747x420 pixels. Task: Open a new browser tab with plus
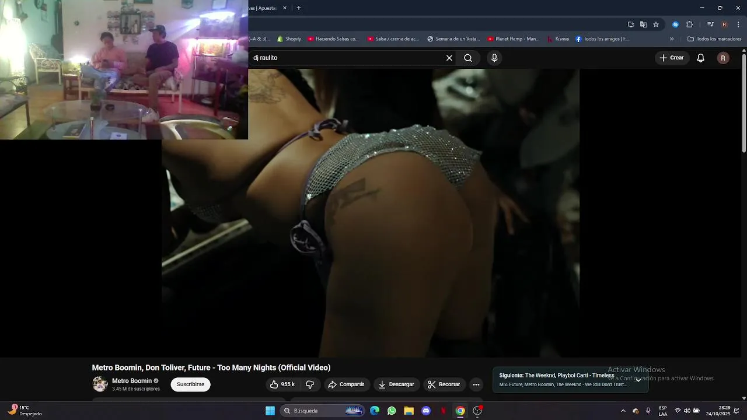(x=299, y=8)
